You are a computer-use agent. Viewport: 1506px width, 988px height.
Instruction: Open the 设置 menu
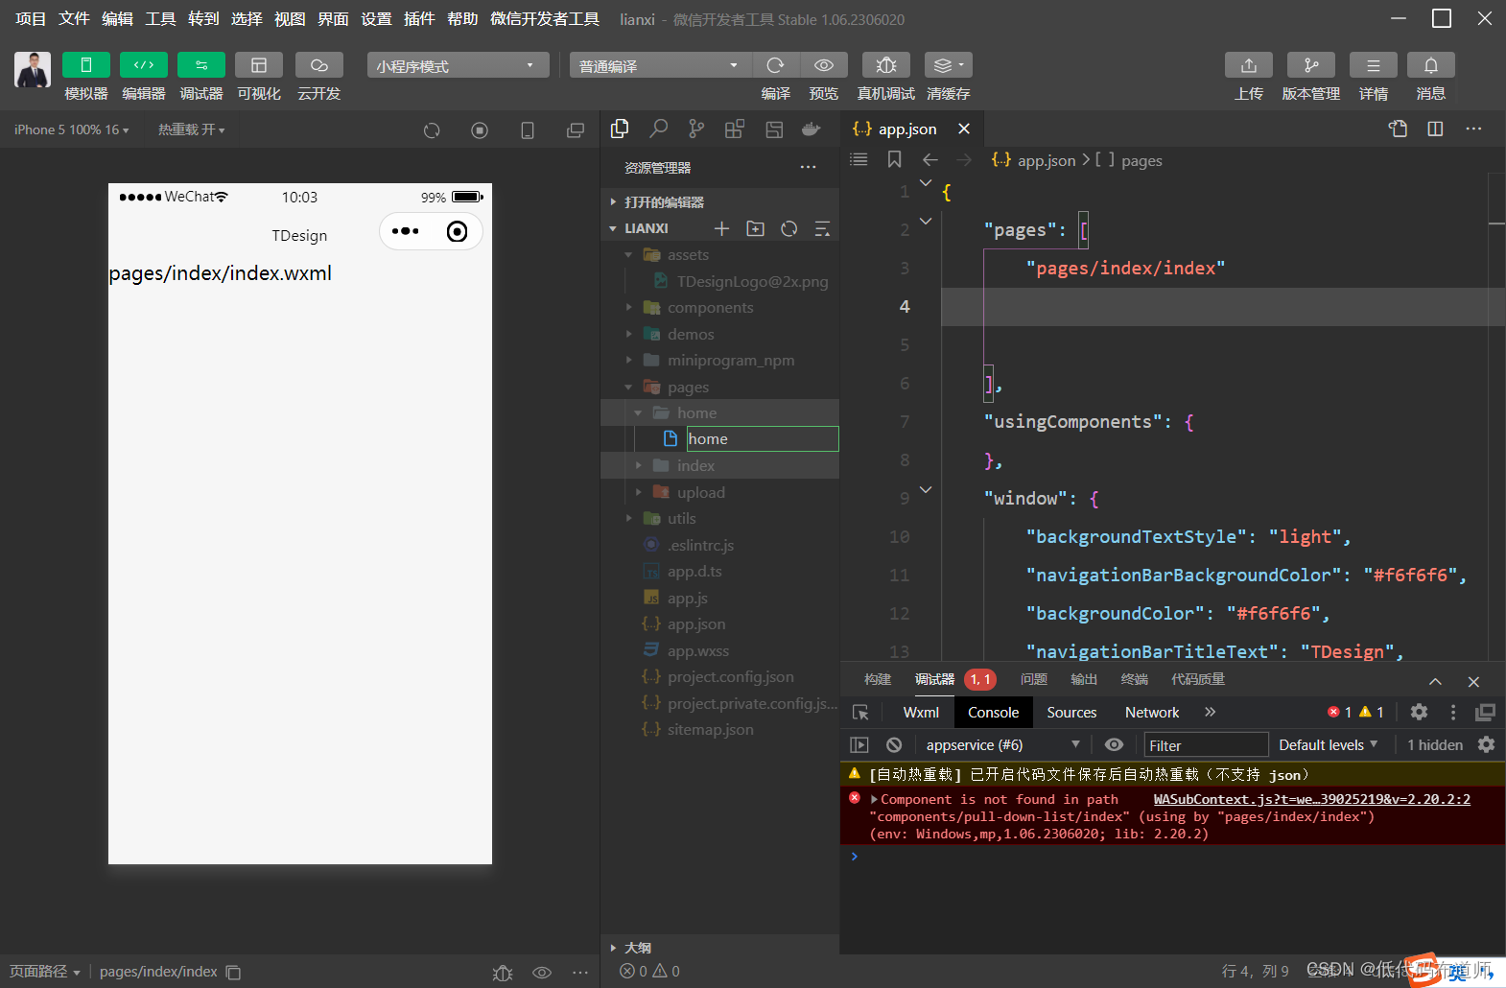376,19
